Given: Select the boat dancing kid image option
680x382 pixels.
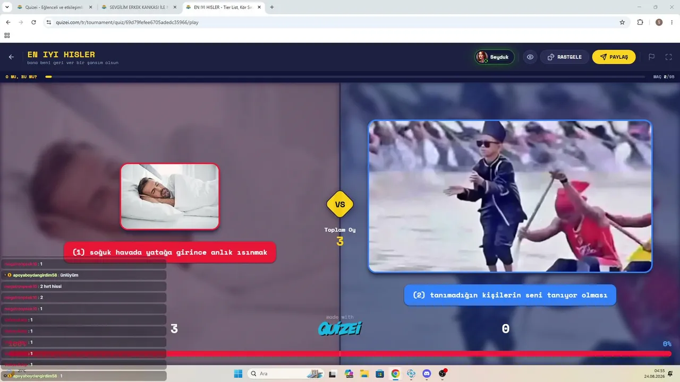Looking at the screenshot, I should (x=510, y=196).
